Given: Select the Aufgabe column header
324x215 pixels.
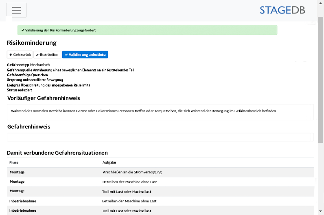Looking at the screenshot, I should point(108,162).
